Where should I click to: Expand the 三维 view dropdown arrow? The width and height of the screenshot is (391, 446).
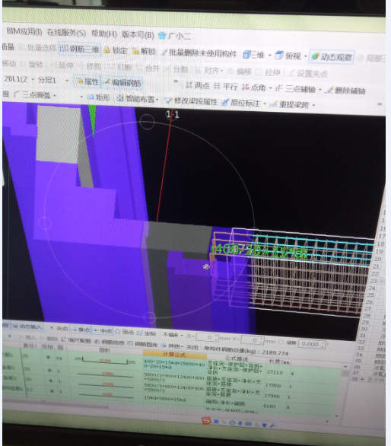click(x=270, y=56)
